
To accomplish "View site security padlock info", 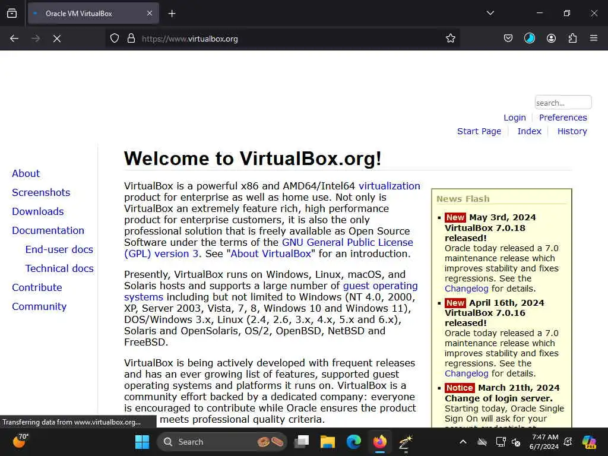I will click(x=131, y=39).
